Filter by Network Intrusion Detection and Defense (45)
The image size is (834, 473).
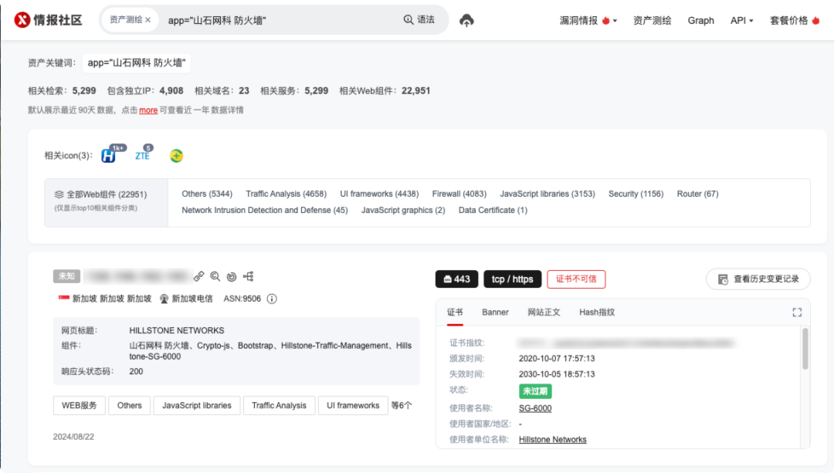[265, 211]
